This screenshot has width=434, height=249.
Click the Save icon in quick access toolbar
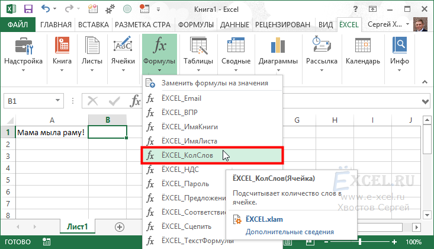[x=28, y=9]
